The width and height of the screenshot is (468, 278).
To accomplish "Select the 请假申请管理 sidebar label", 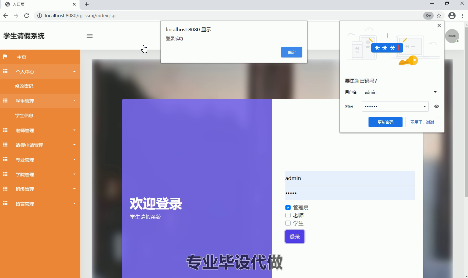I will pyautogui.click(x=29, y=145).
